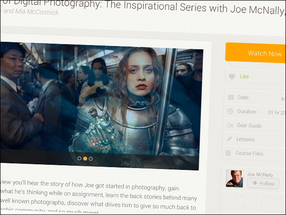Click the 'Date:' label text
The width and height of the screenshot is (286, 215).
coord(243,97)
